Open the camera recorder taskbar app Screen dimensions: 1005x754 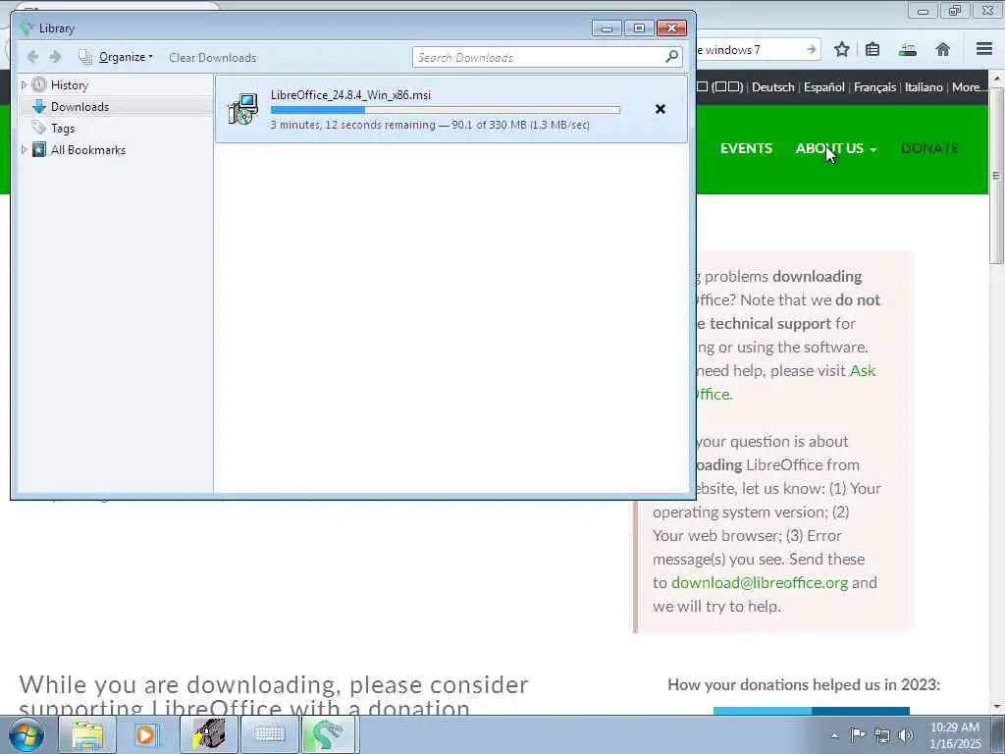(x=209, y=734)
